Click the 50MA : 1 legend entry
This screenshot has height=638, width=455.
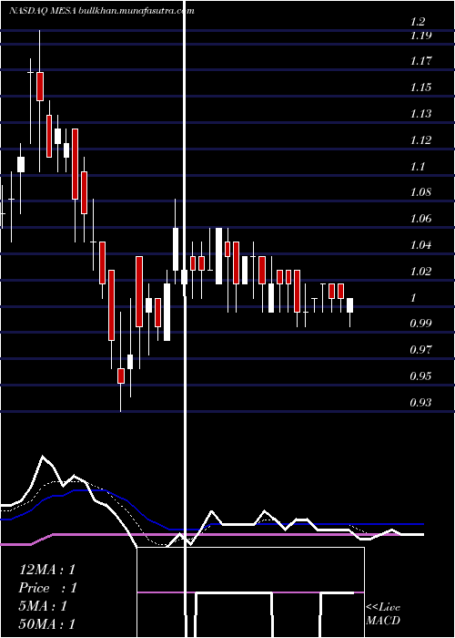(x=47, y=623)
